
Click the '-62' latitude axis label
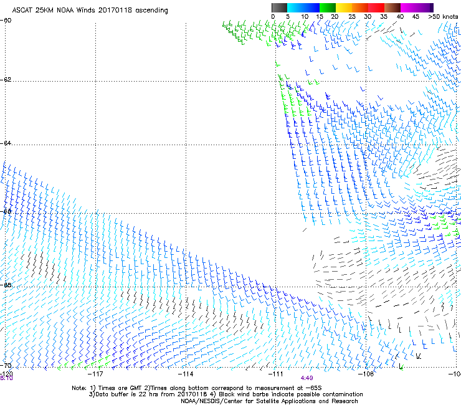[6, 80]
